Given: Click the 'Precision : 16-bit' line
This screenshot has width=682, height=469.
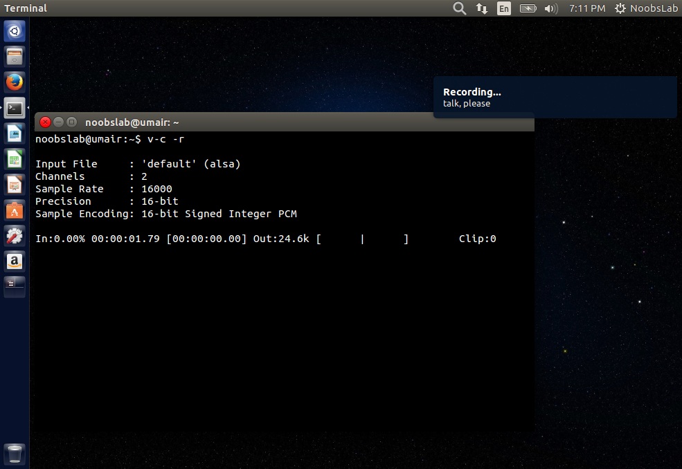Looking at the screenshot, I should click(x=107, y=201).
